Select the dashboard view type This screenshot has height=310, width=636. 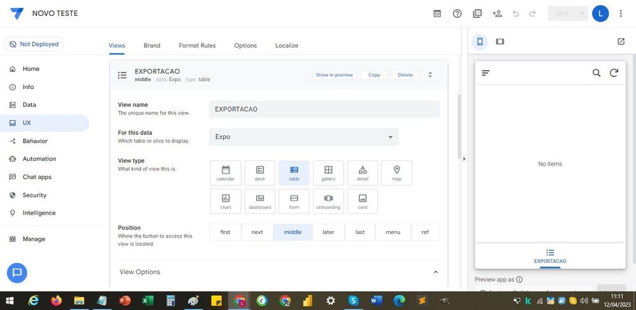pos(260,201)
